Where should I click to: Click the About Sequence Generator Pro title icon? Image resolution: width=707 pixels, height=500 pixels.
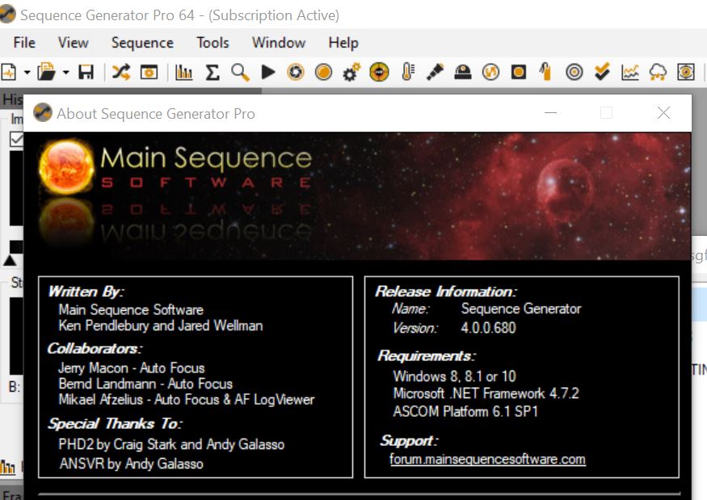click(43, 113)
